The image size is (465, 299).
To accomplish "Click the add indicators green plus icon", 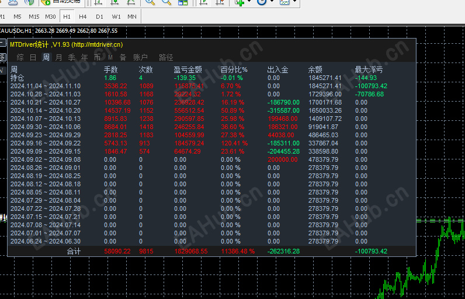I will point(240,2).
